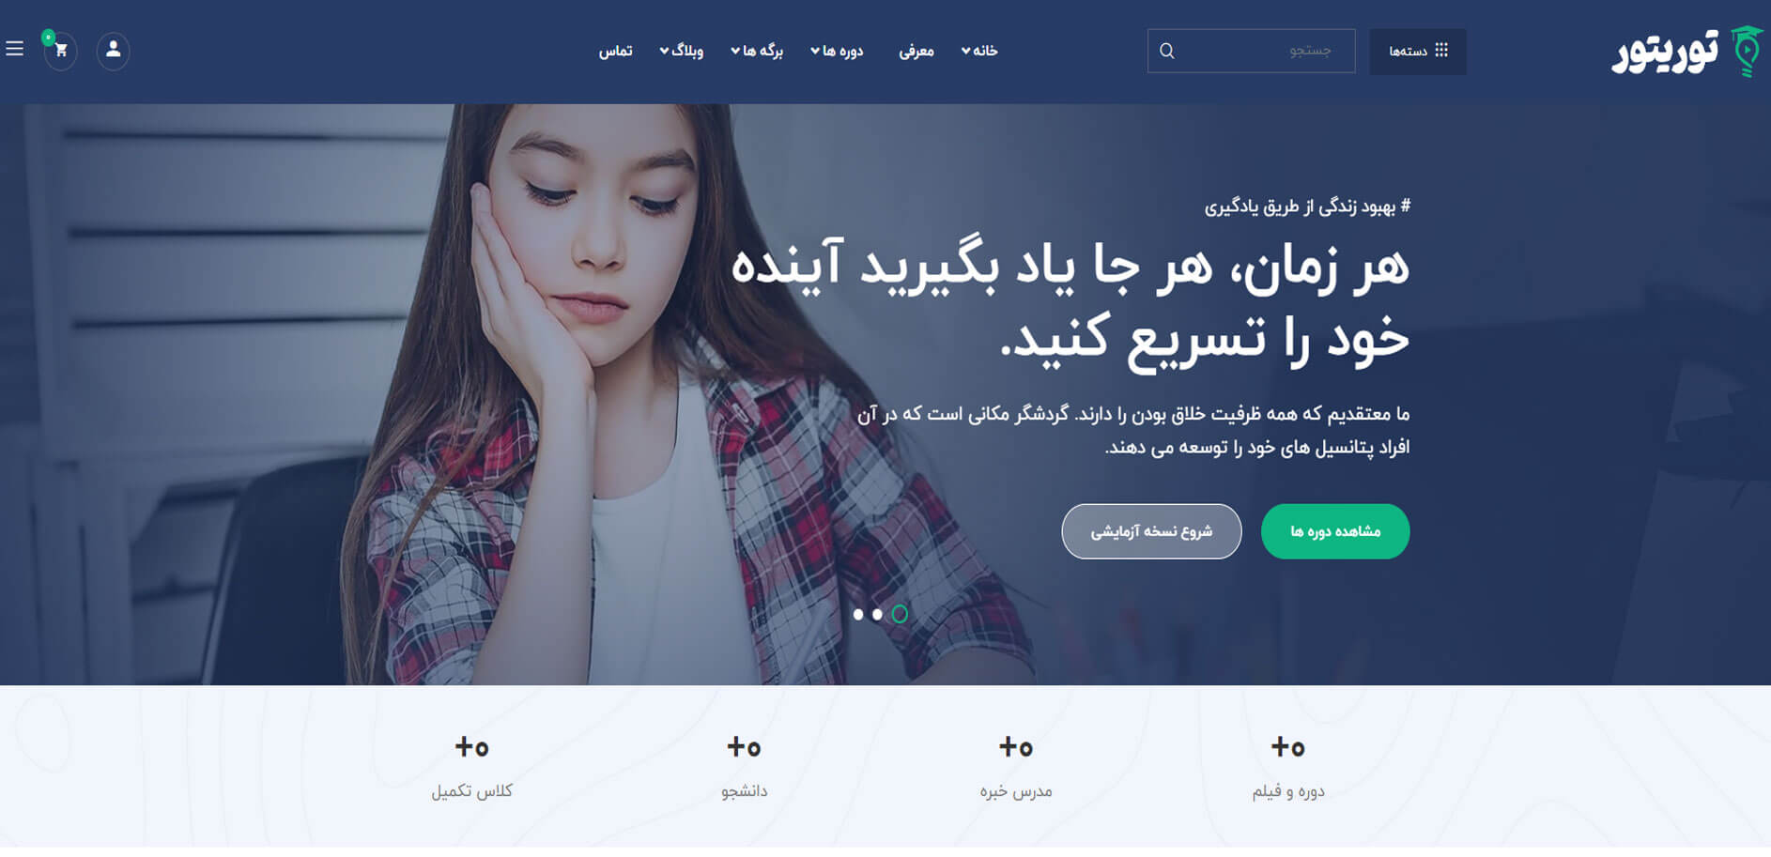1771x857 pixels.
Task: Click into the جستجو search field
Action: click(1252, 51)
